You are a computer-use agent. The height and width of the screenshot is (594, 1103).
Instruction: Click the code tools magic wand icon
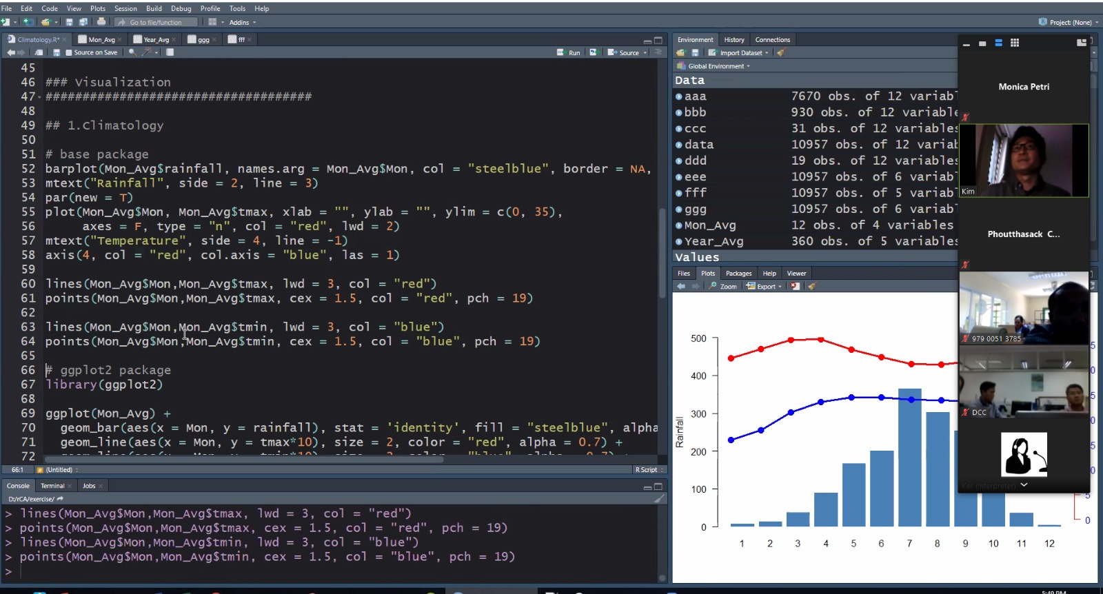(147, 52)
